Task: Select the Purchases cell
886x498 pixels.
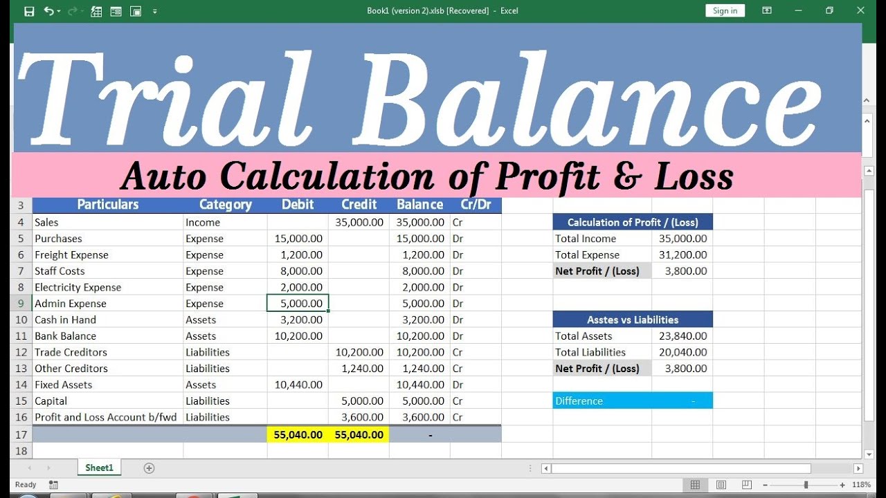Action: (x=107, y=239)
